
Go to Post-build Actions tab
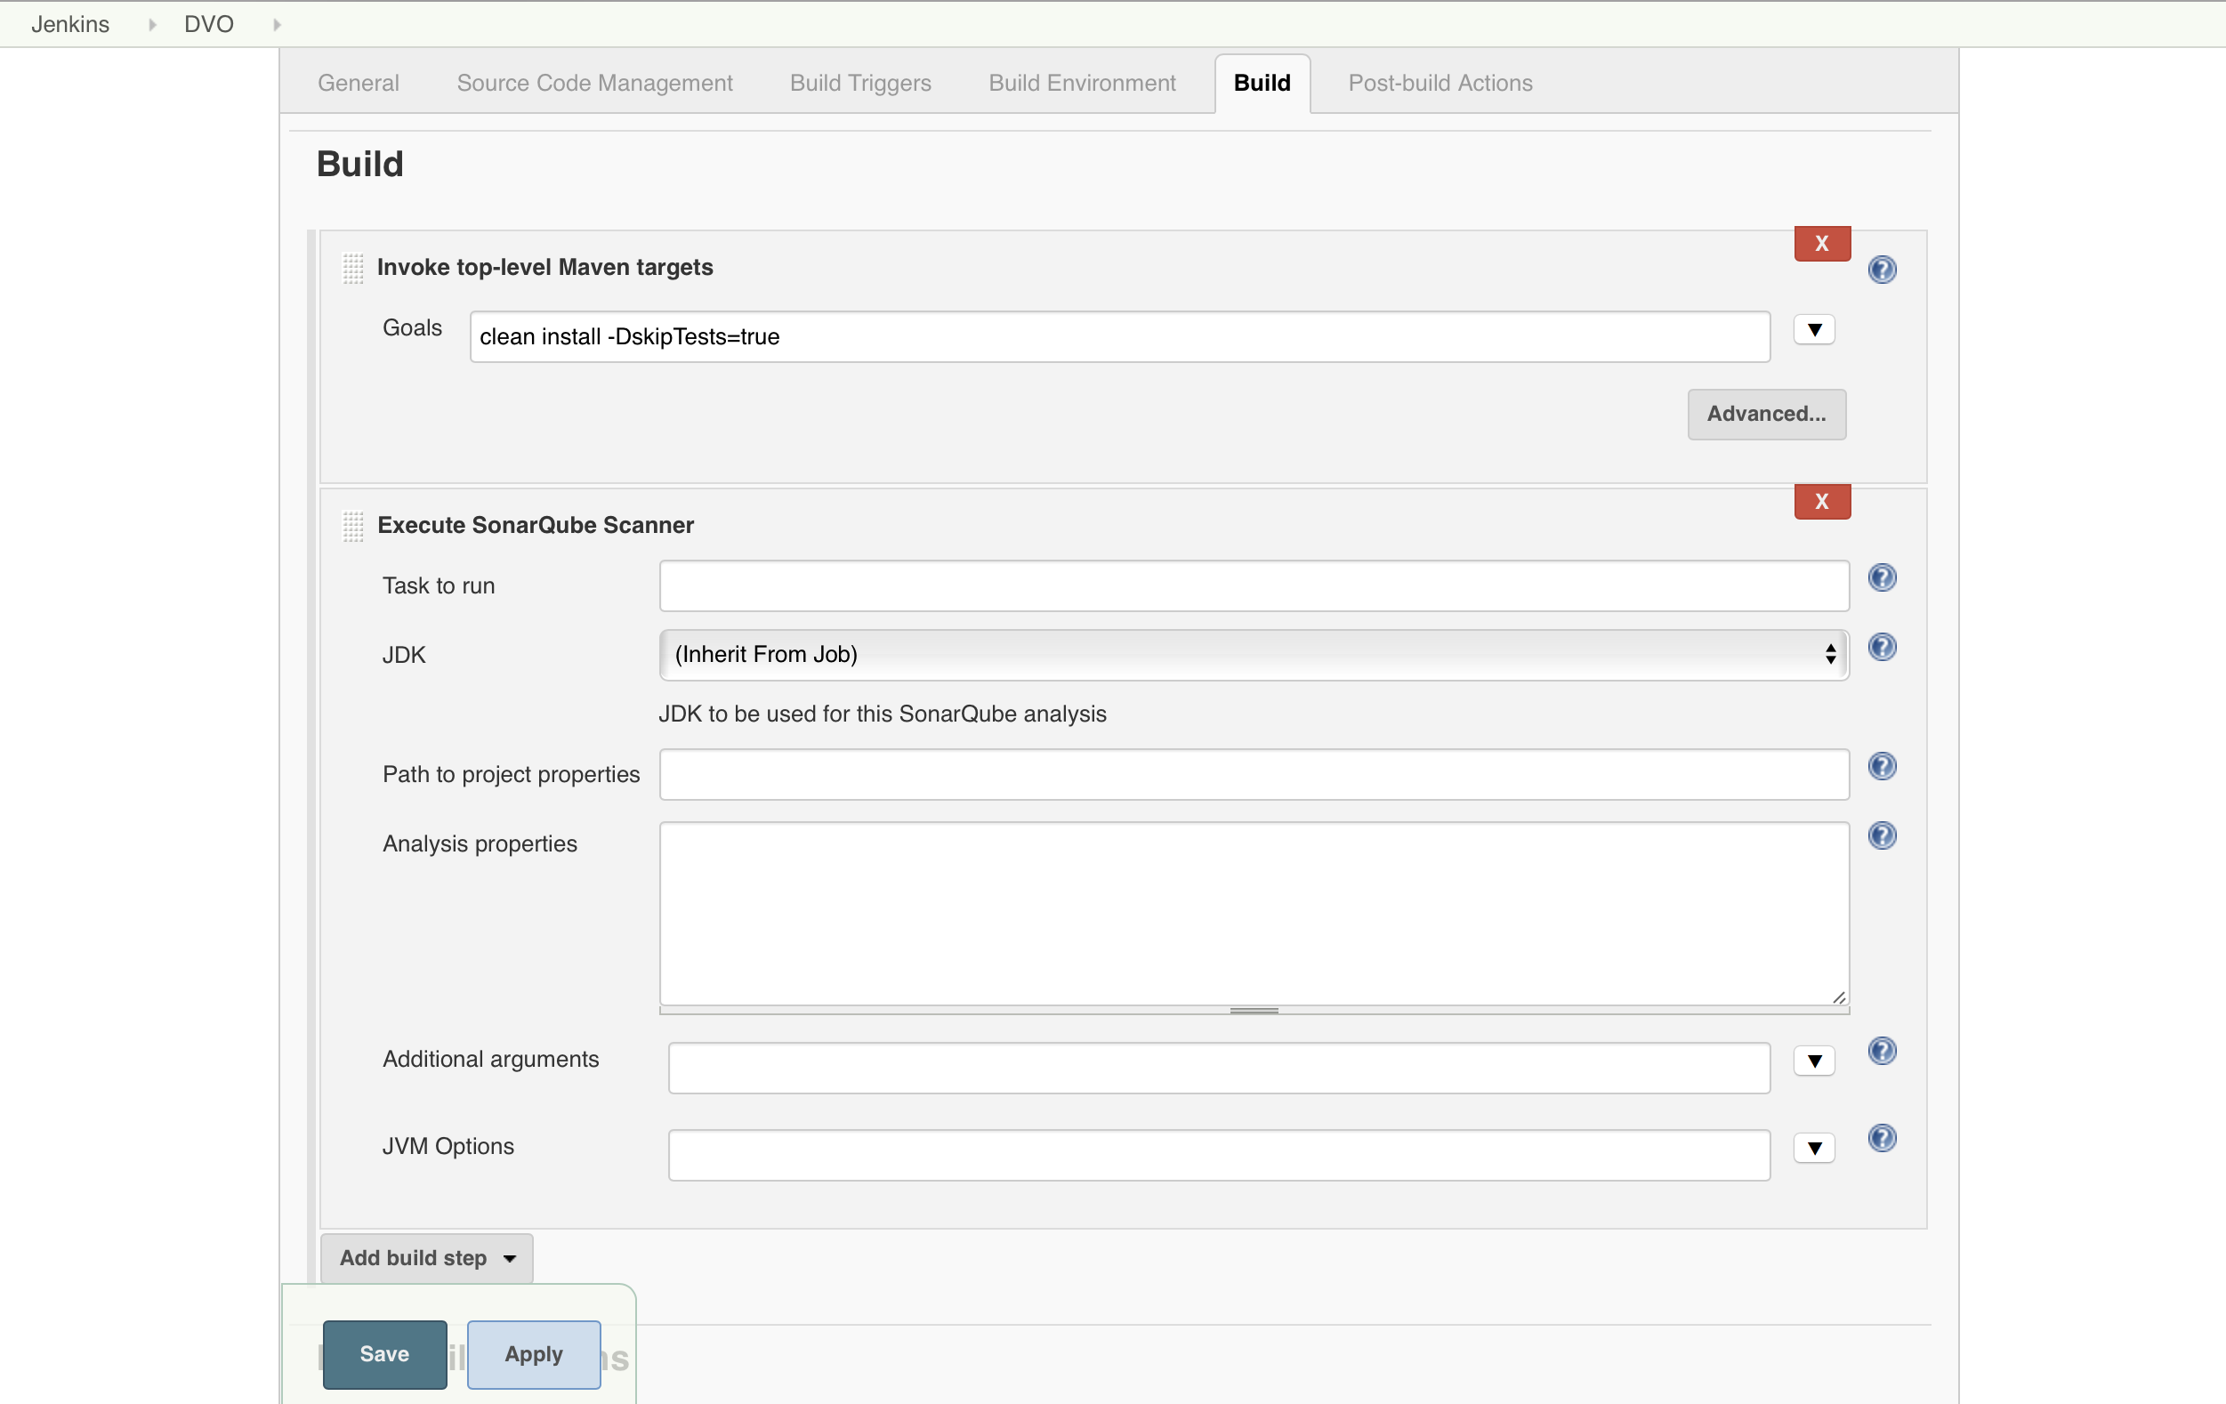pyautogui.click(x=1440, y=83)
